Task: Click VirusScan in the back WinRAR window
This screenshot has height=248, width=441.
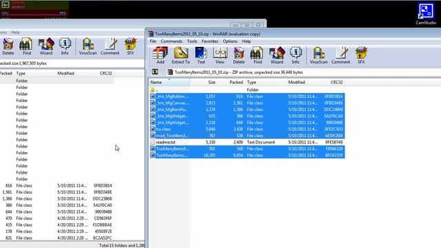Action: pyautogui.click(x=88, y=46)
